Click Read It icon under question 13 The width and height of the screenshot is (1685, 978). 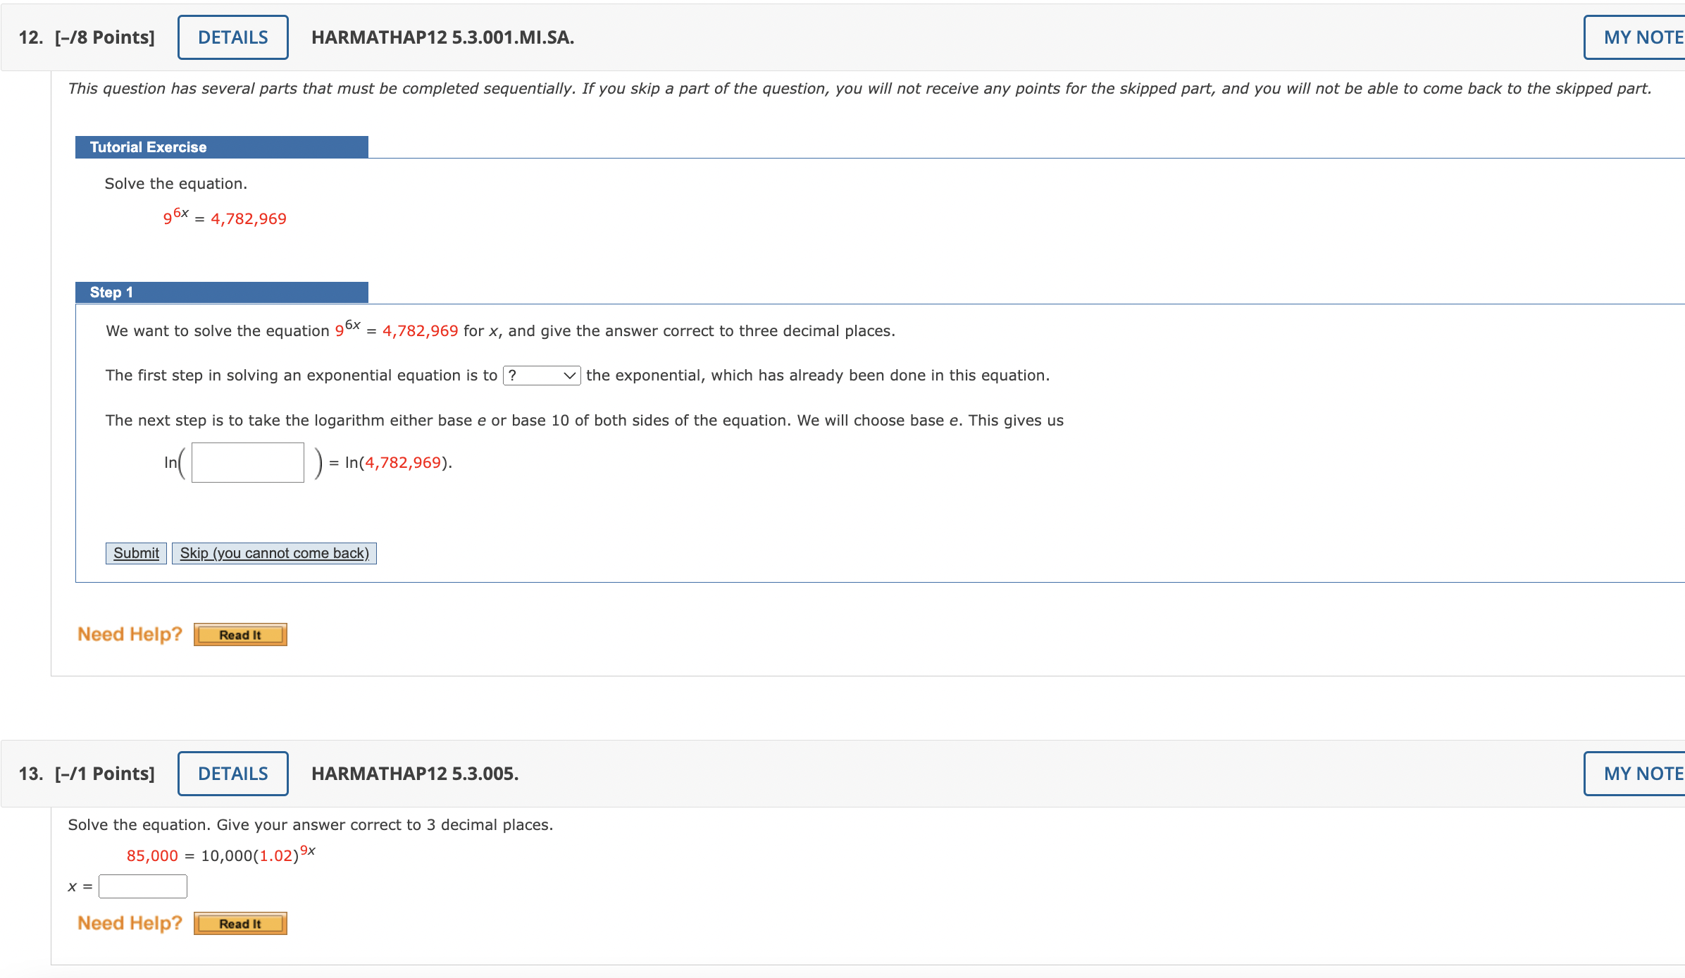coord(240,924)
